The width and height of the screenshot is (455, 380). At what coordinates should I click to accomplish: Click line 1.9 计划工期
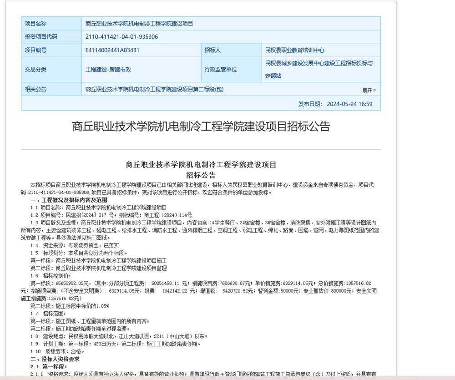116,344
